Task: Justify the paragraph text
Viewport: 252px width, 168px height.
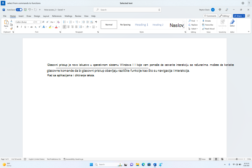Action: (76, 27)
